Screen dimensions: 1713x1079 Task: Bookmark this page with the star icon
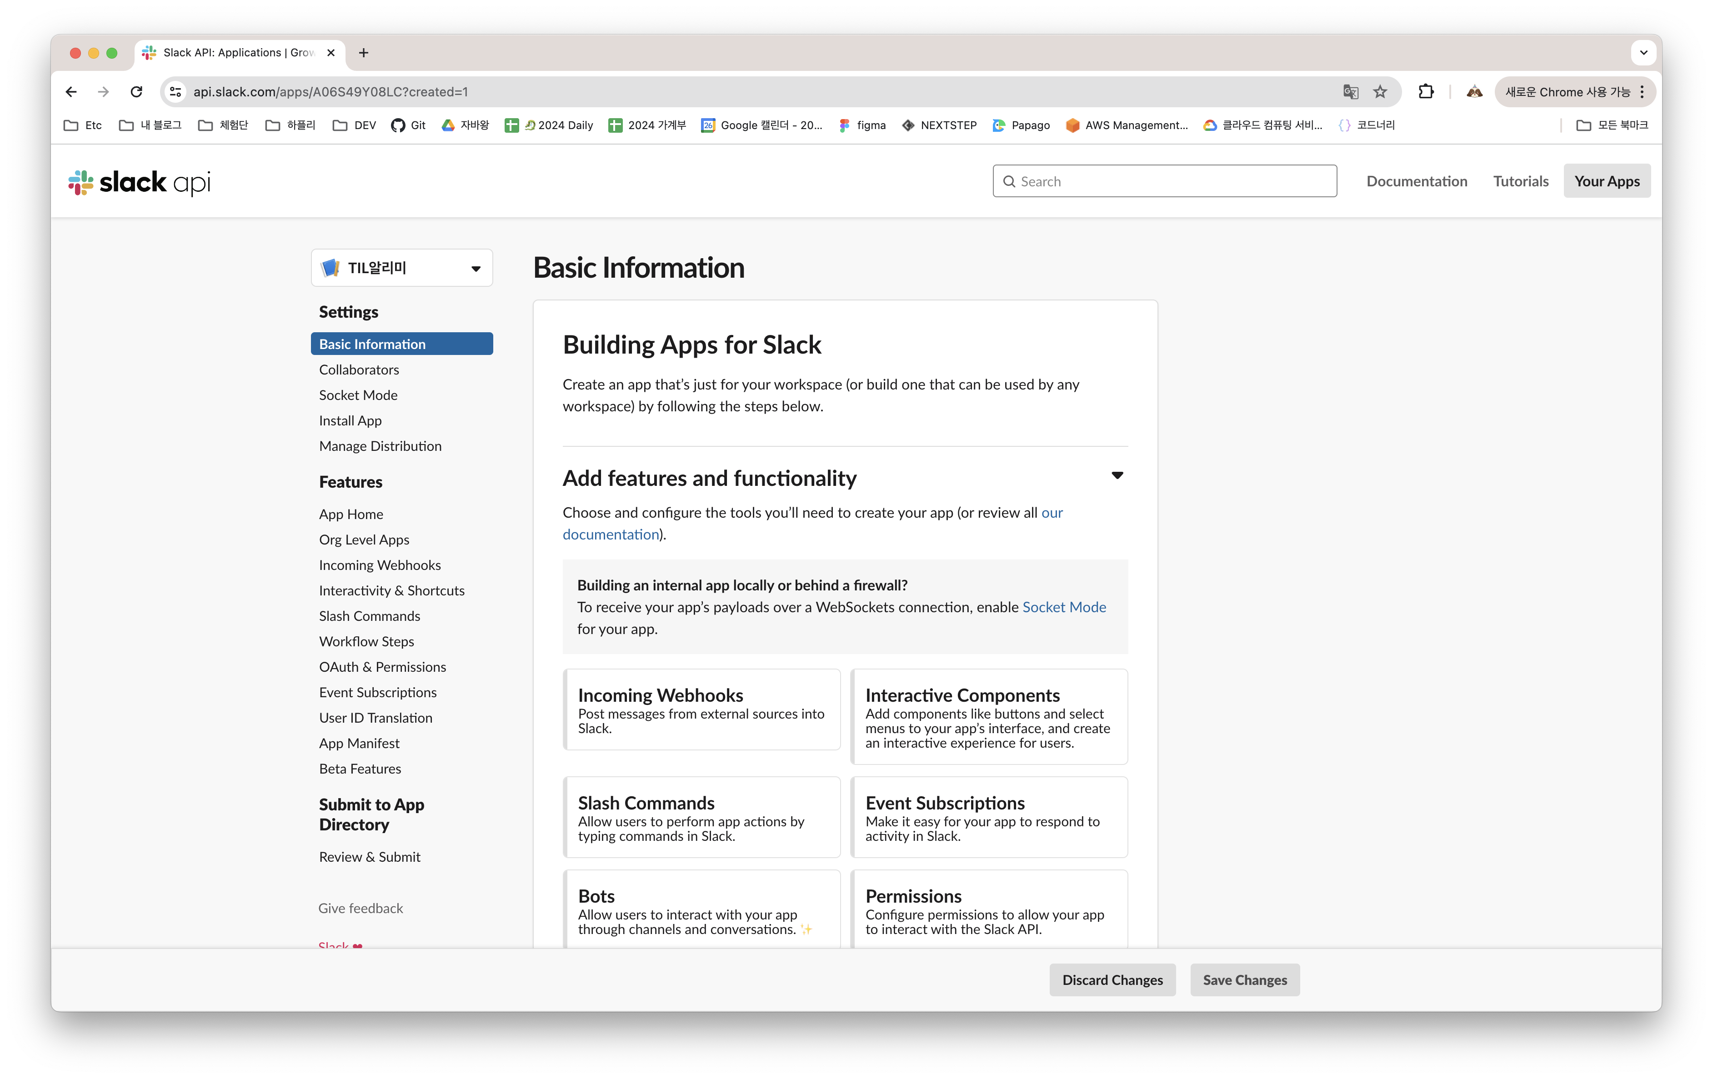click(x=1380, y=92)
